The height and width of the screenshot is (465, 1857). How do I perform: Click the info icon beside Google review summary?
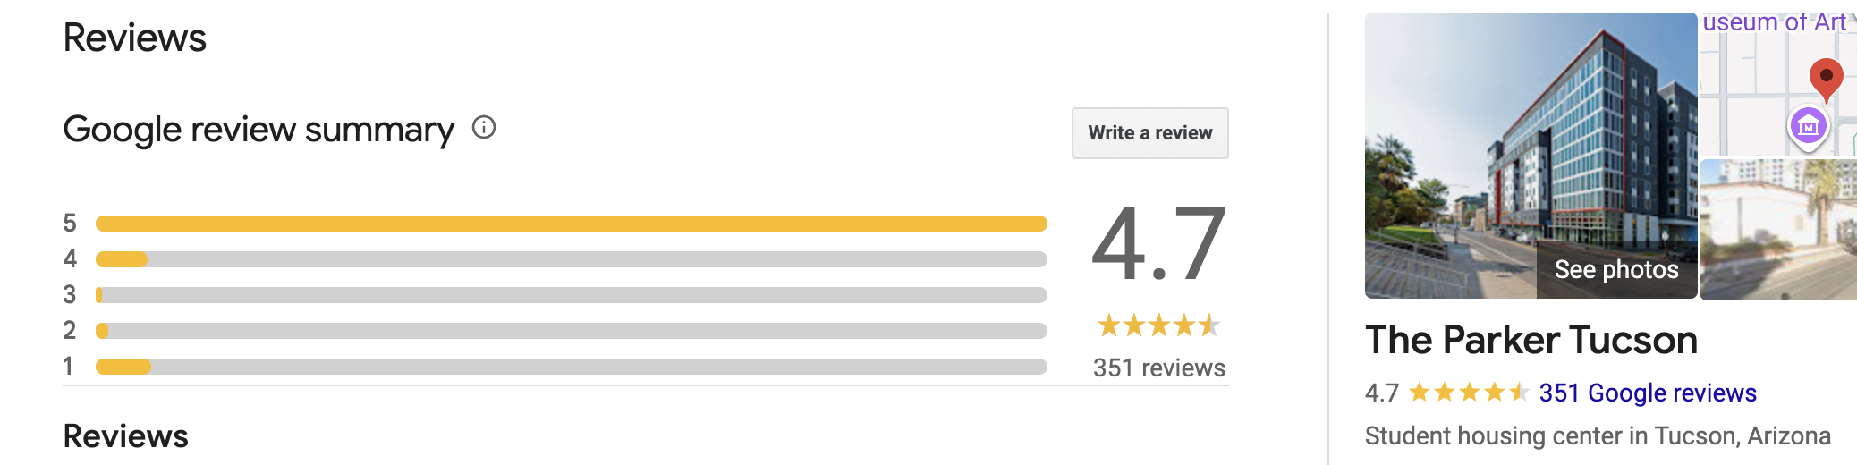[484, 128]
